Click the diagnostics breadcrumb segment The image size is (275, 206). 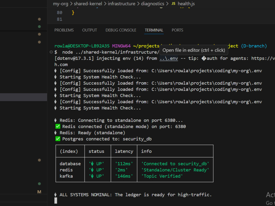pyautogui.click(x=153, y=4)
